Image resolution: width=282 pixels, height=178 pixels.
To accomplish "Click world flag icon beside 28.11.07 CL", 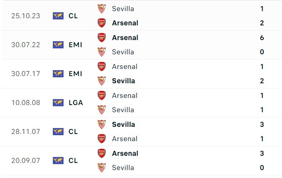I will click(58, 132).
